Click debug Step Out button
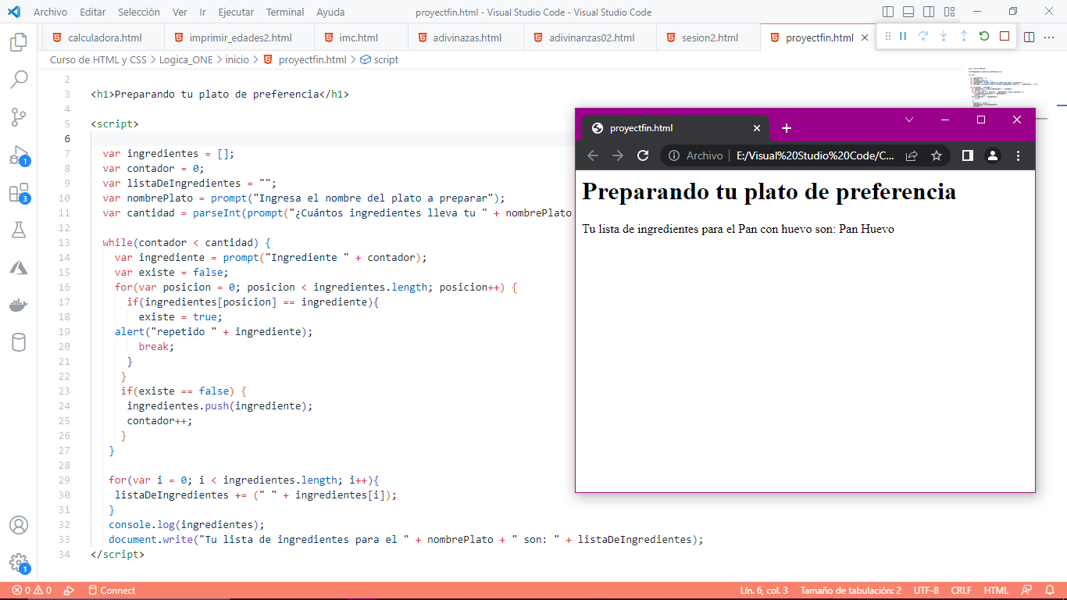 (964, 36)
